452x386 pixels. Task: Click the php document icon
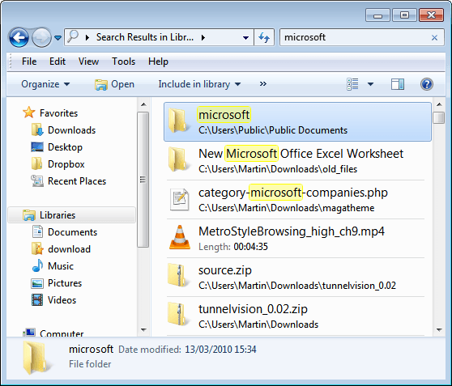[179, 199]
